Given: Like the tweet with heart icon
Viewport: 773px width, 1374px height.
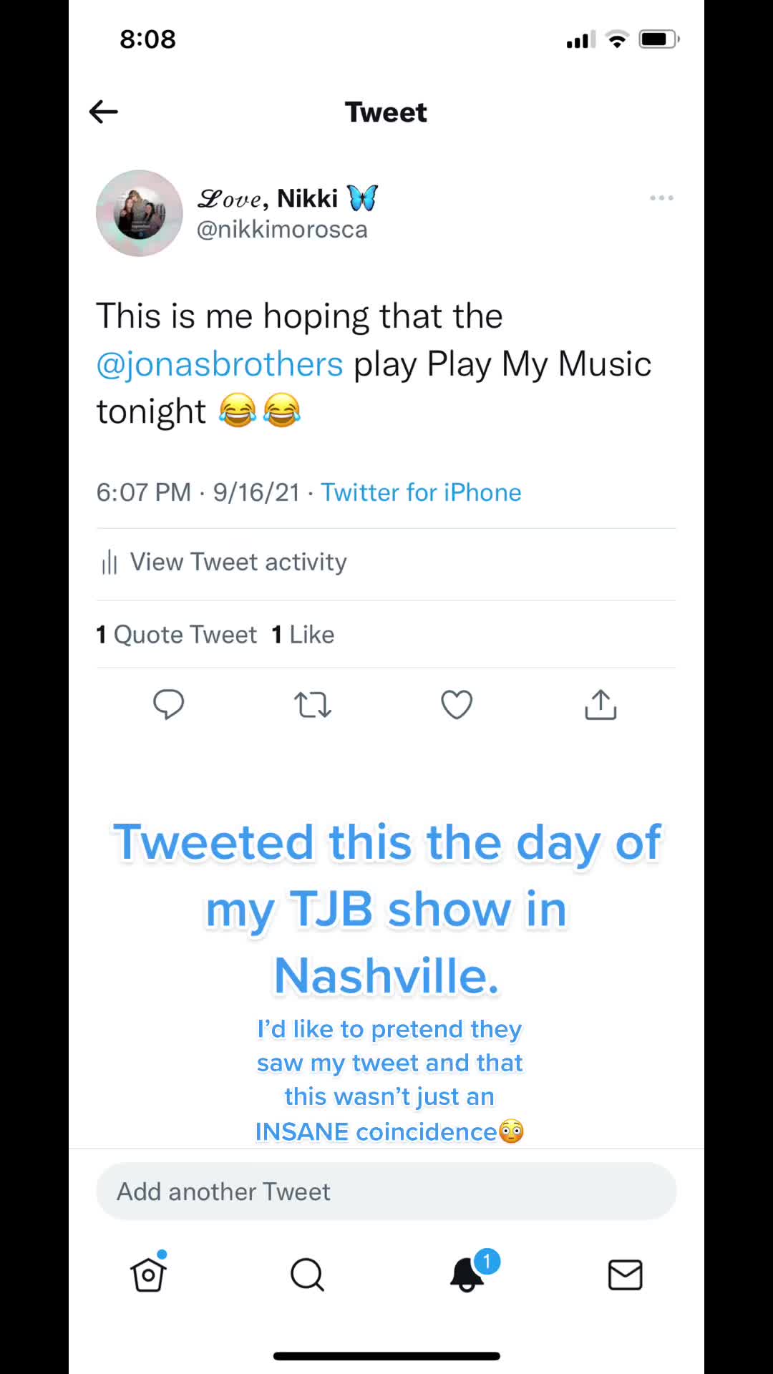Looking at the screenshot, I should (457, 705).
